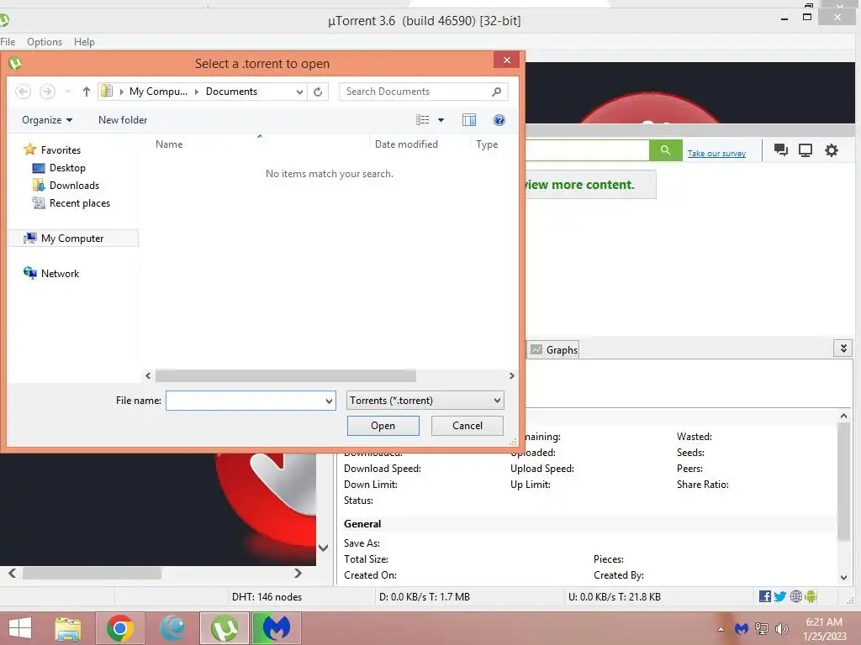Show hidden tray icons arrow
The image size is (861, 645).
point(721,629)
